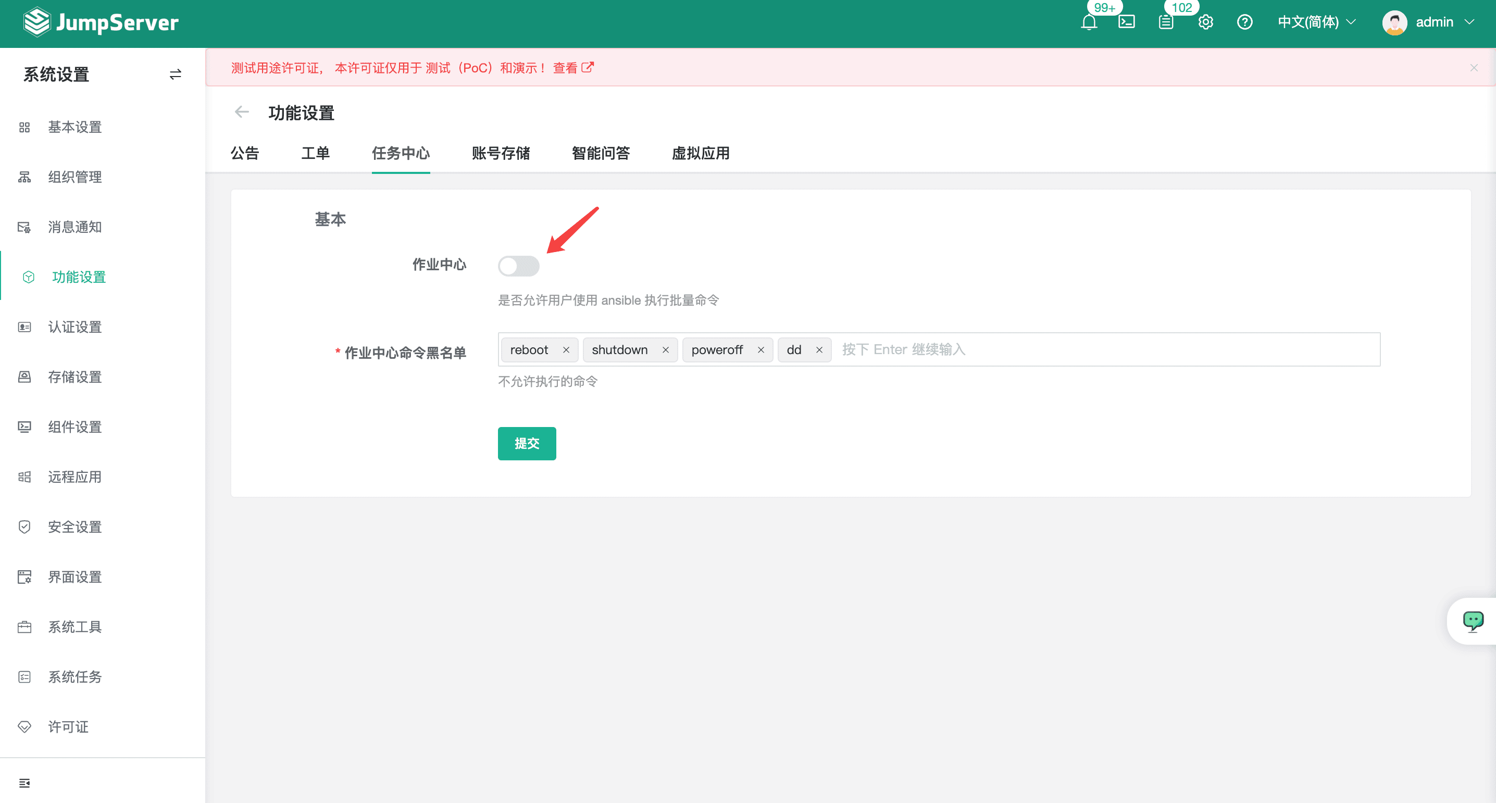Remove the poweroff tag
This screenshot has width=1496, height=803.
pos(761,349)
